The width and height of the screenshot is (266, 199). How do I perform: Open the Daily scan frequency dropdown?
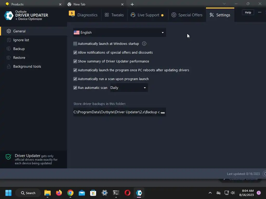coord(129,88)
